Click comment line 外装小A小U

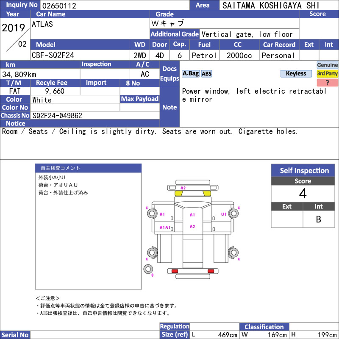click(x=52, y=178)
